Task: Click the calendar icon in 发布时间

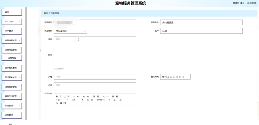Action: 163,77
